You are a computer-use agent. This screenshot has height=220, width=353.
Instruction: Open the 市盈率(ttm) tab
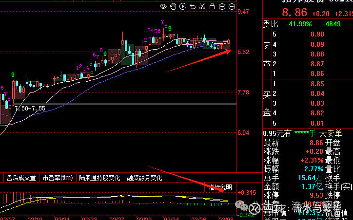click(58, 178)
